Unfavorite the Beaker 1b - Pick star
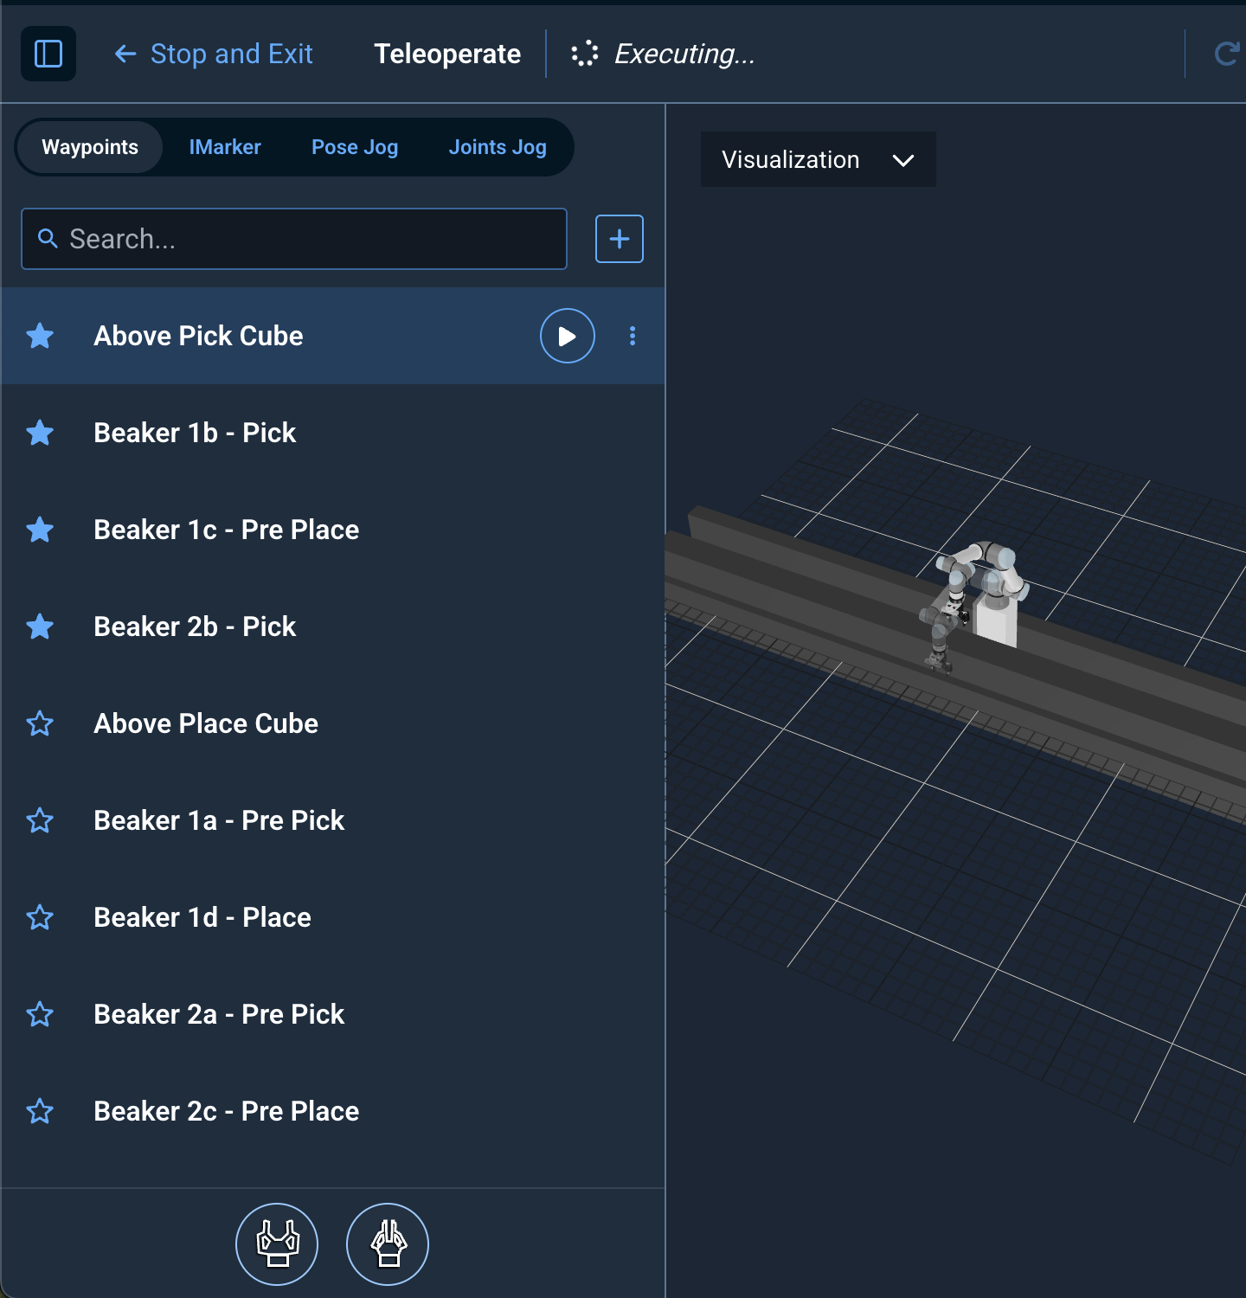1246x1298 pixels. pos(40,433)
